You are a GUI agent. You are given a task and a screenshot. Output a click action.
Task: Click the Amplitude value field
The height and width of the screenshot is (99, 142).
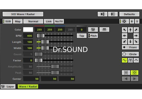[x=28, y=66]
